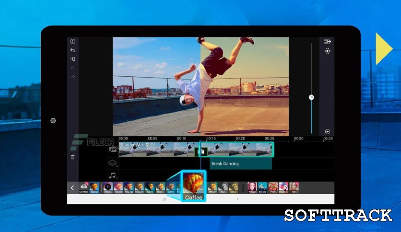The height and width of the screenshot is (232, 401).
Task: Select the Original filter thumbnail
Action: point(94,187)
